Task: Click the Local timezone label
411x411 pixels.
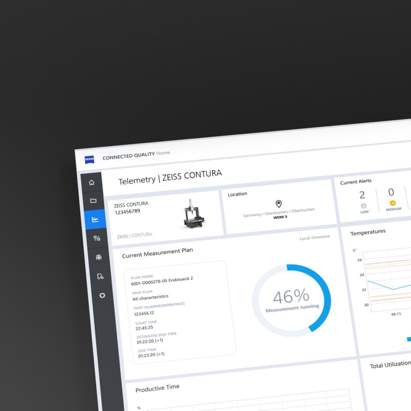Action: pyautogui.click(x=314, y=236)
